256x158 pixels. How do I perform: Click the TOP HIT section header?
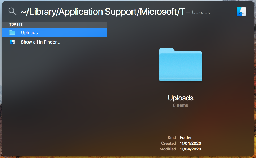click(x=17, y=24)
